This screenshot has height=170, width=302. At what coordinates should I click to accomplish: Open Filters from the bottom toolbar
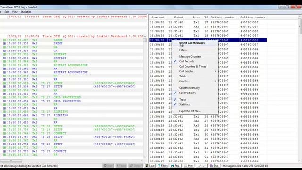[x=163, y=166]
